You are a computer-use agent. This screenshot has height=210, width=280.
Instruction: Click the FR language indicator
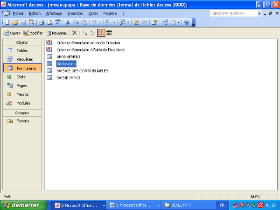[x=222, y=205]
